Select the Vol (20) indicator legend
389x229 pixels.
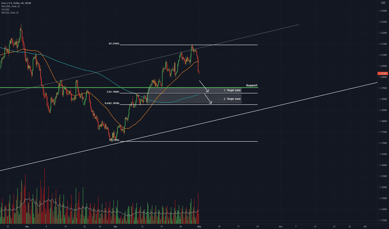point(5,10)
